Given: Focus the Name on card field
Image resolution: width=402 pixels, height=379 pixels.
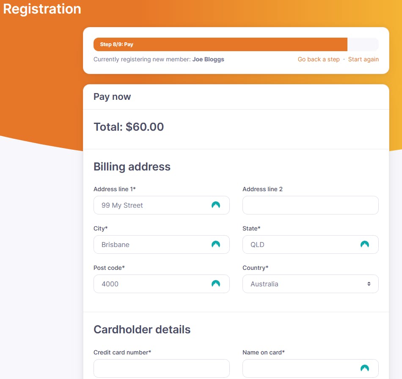Looking at the screenshot, I should tap(300, 368).
